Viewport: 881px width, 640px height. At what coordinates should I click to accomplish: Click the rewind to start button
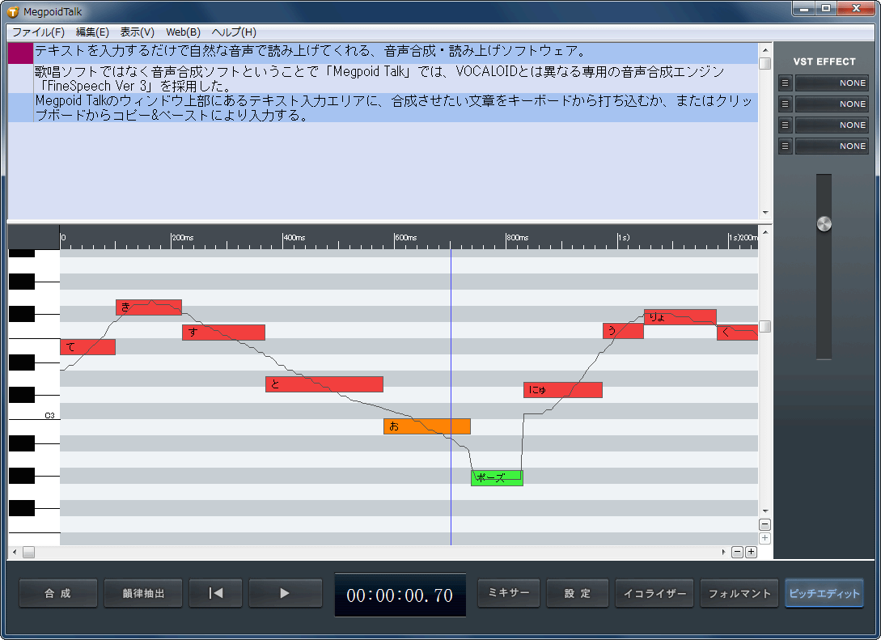tap(216, 593)
